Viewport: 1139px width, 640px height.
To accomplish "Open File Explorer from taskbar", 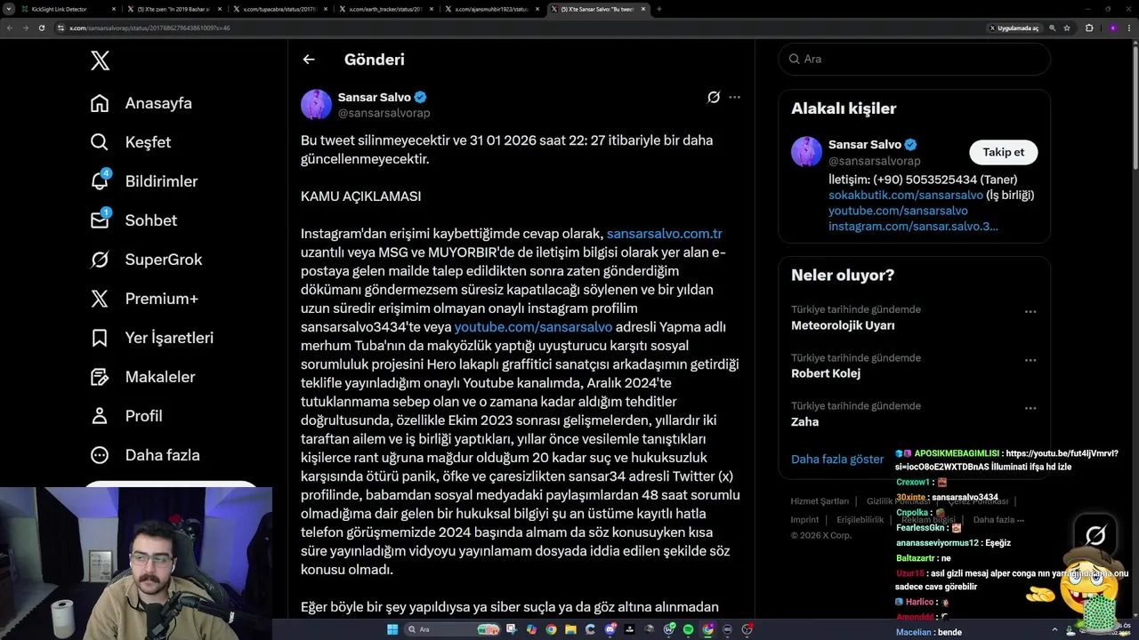I will click(570, 629).
